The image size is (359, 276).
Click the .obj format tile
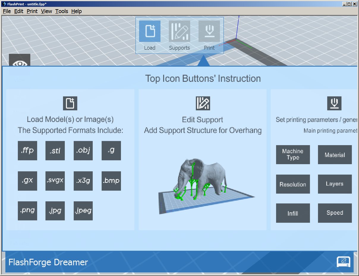tap(83, 151)
